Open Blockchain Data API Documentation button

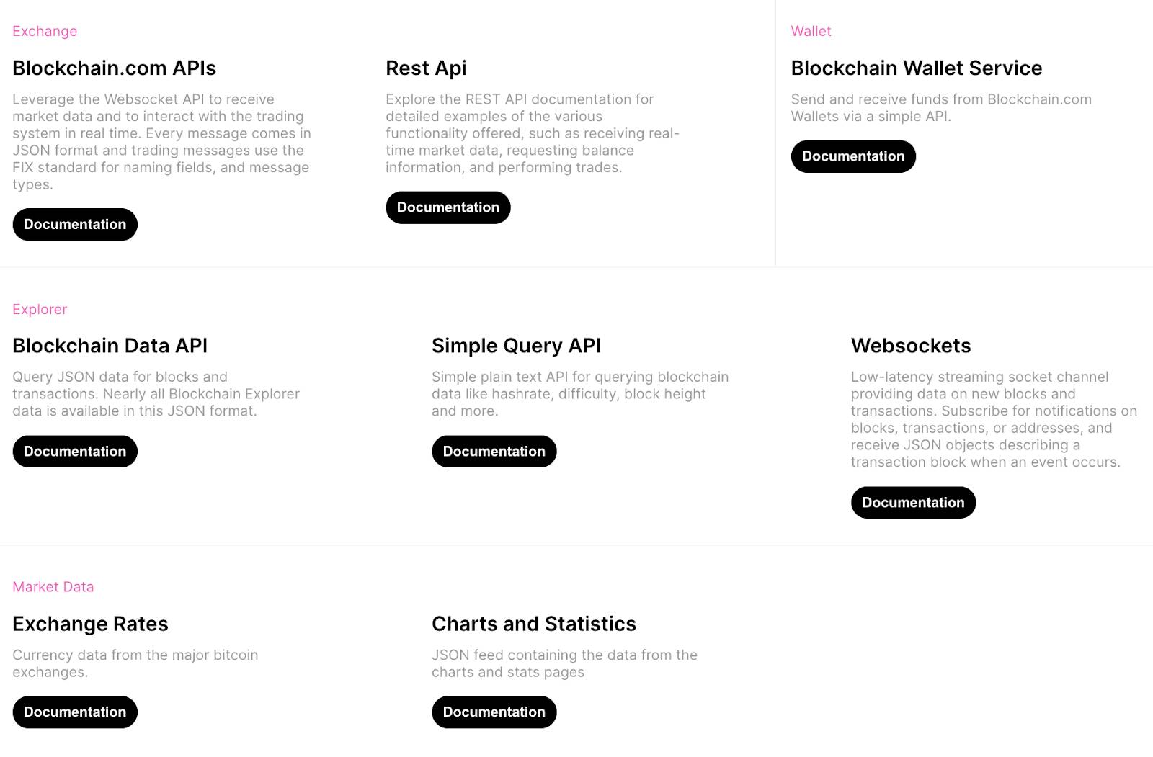click(75, 452)
